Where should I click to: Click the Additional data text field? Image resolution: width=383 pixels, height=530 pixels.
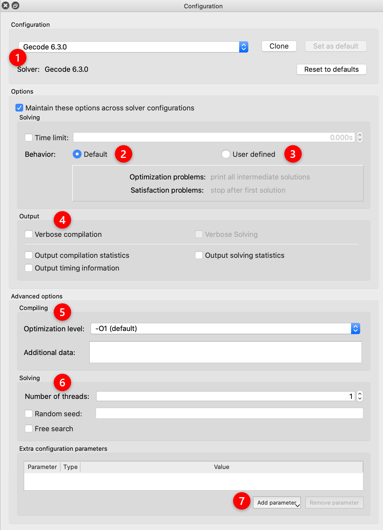click(225, 352)
